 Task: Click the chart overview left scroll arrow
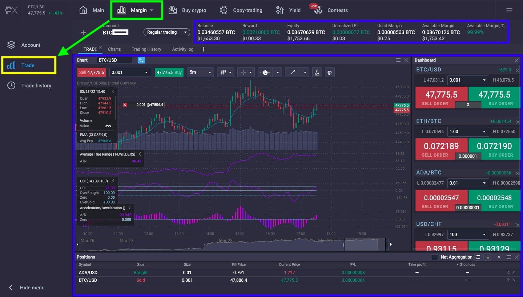click(77, 245)
